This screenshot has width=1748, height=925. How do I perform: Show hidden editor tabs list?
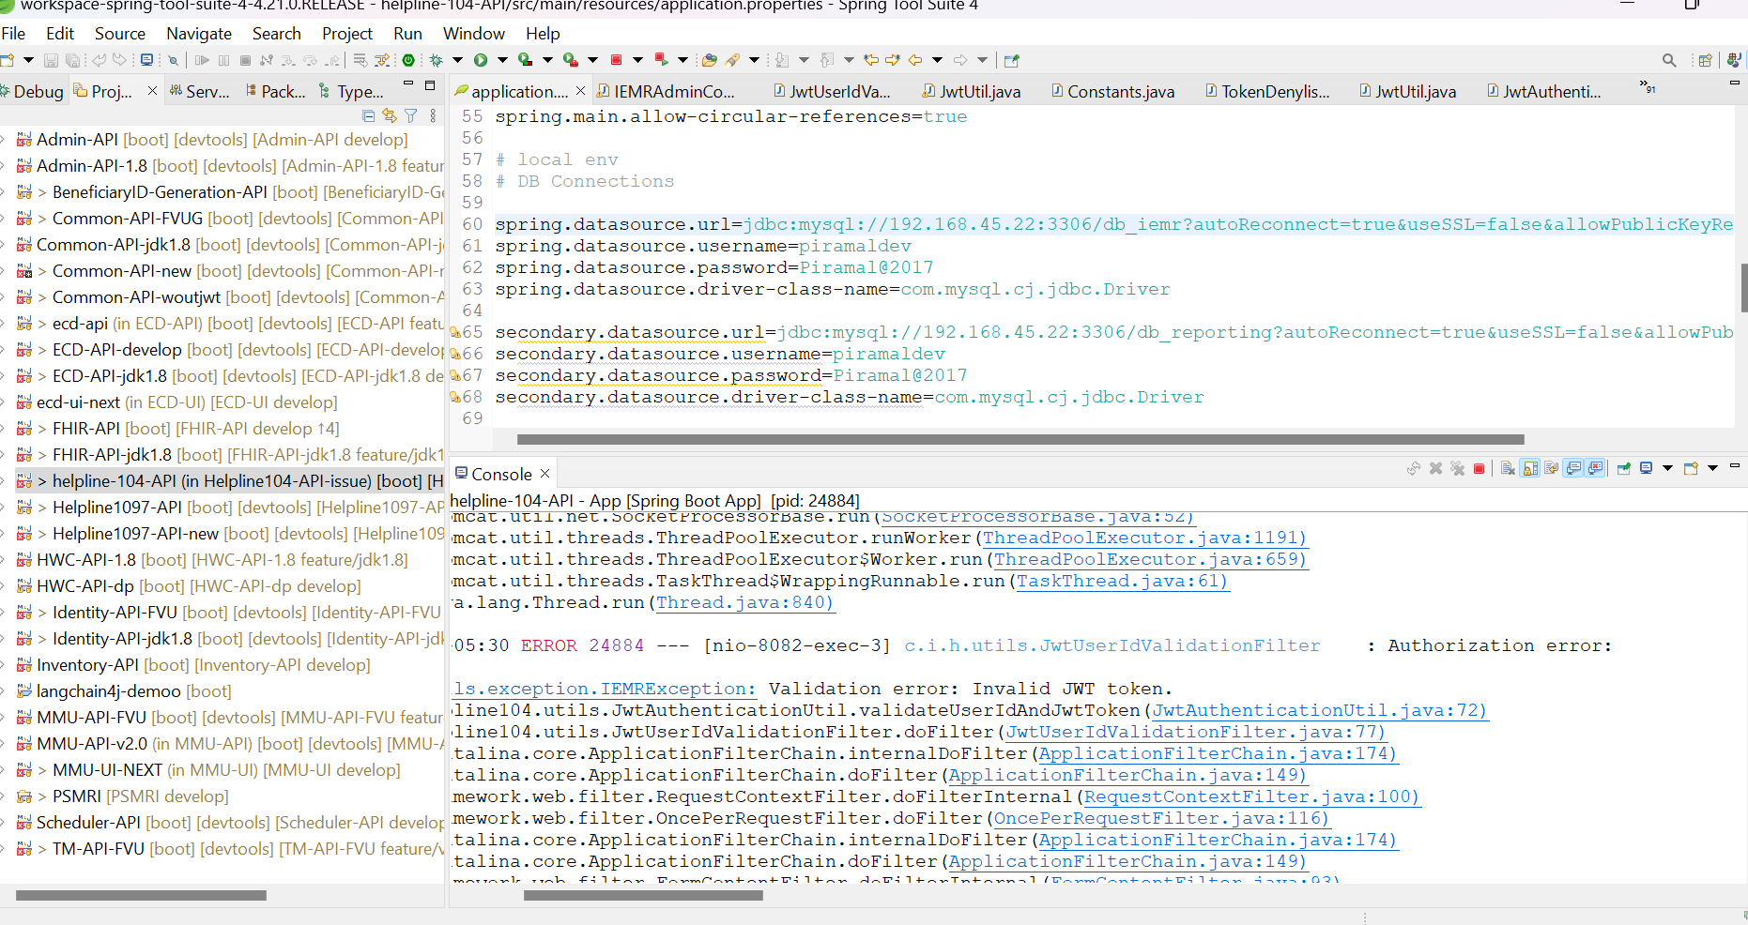coord(1648,87)
